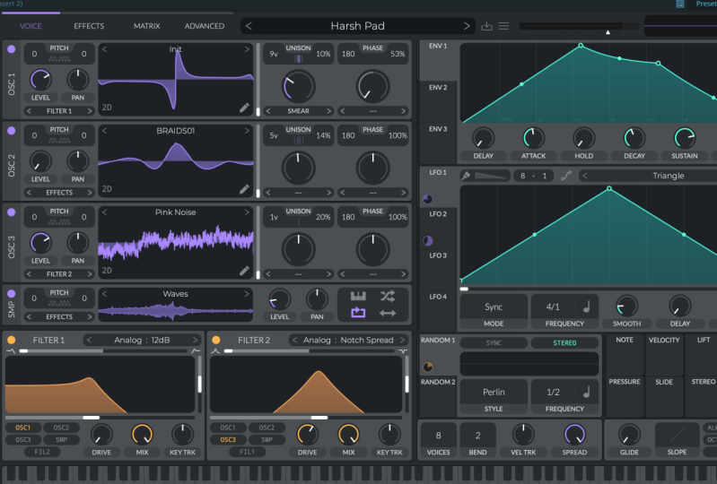Screen dimensions: 717x484
Task: Click the LFO 2 modulation pie icon
Action: pos(427,240)
